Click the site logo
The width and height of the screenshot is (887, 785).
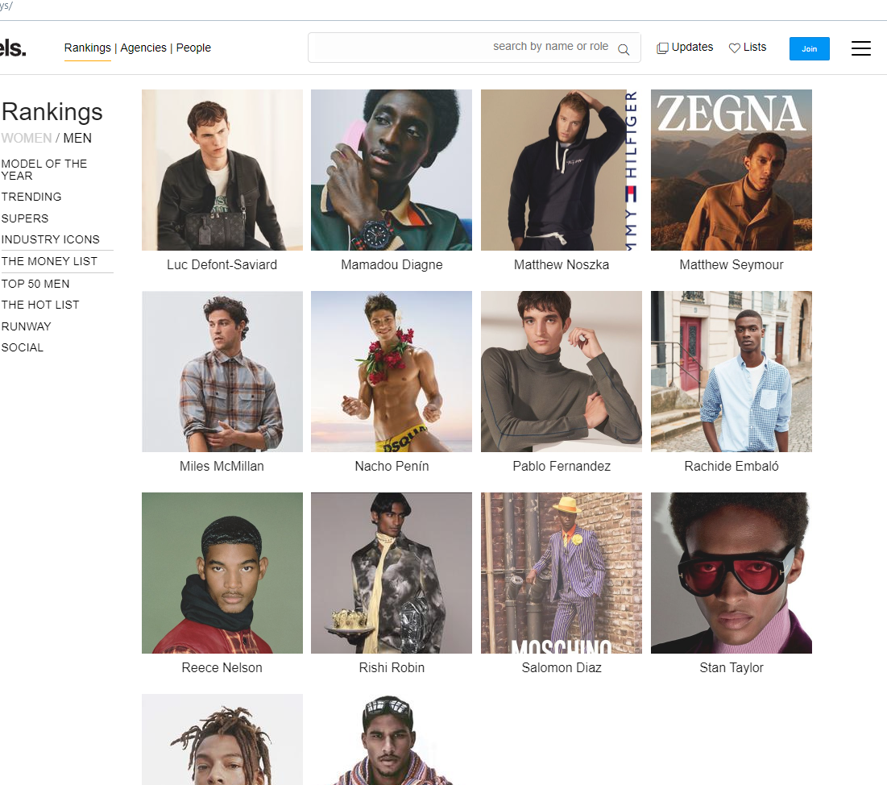coord(12,48)
